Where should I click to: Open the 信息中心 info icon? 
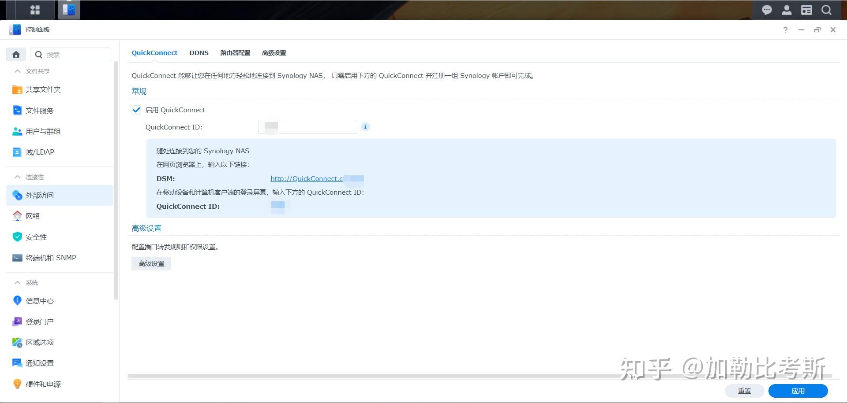(x=17, y=301)
